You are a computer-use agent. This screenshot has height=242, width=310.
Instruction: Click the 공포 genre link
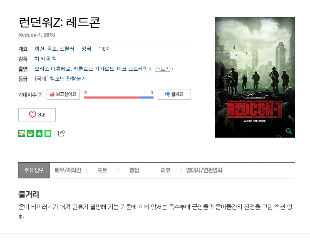[52, 49]
